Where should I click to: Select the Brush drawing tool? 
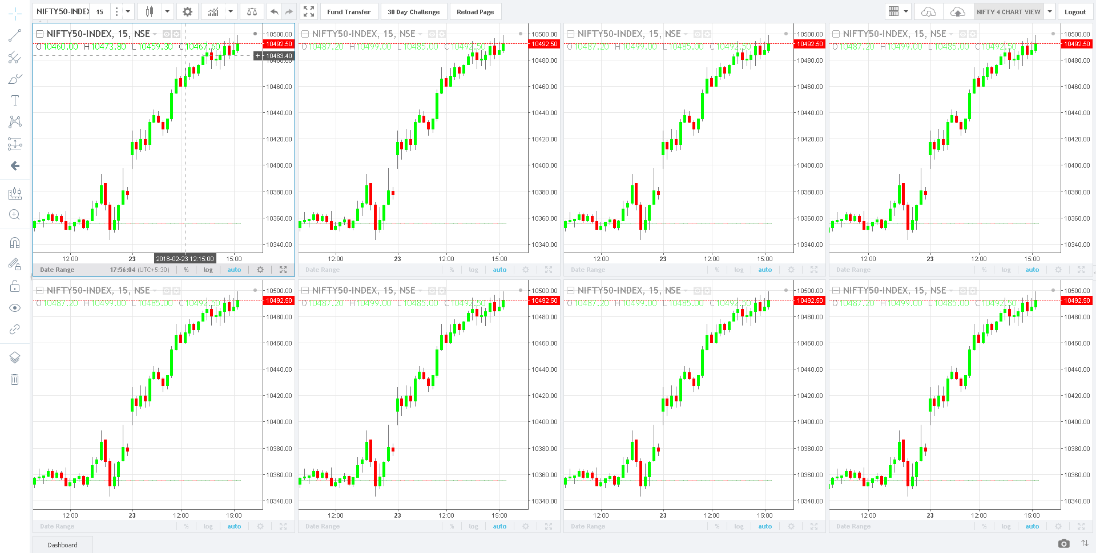[x=15, y=79]
